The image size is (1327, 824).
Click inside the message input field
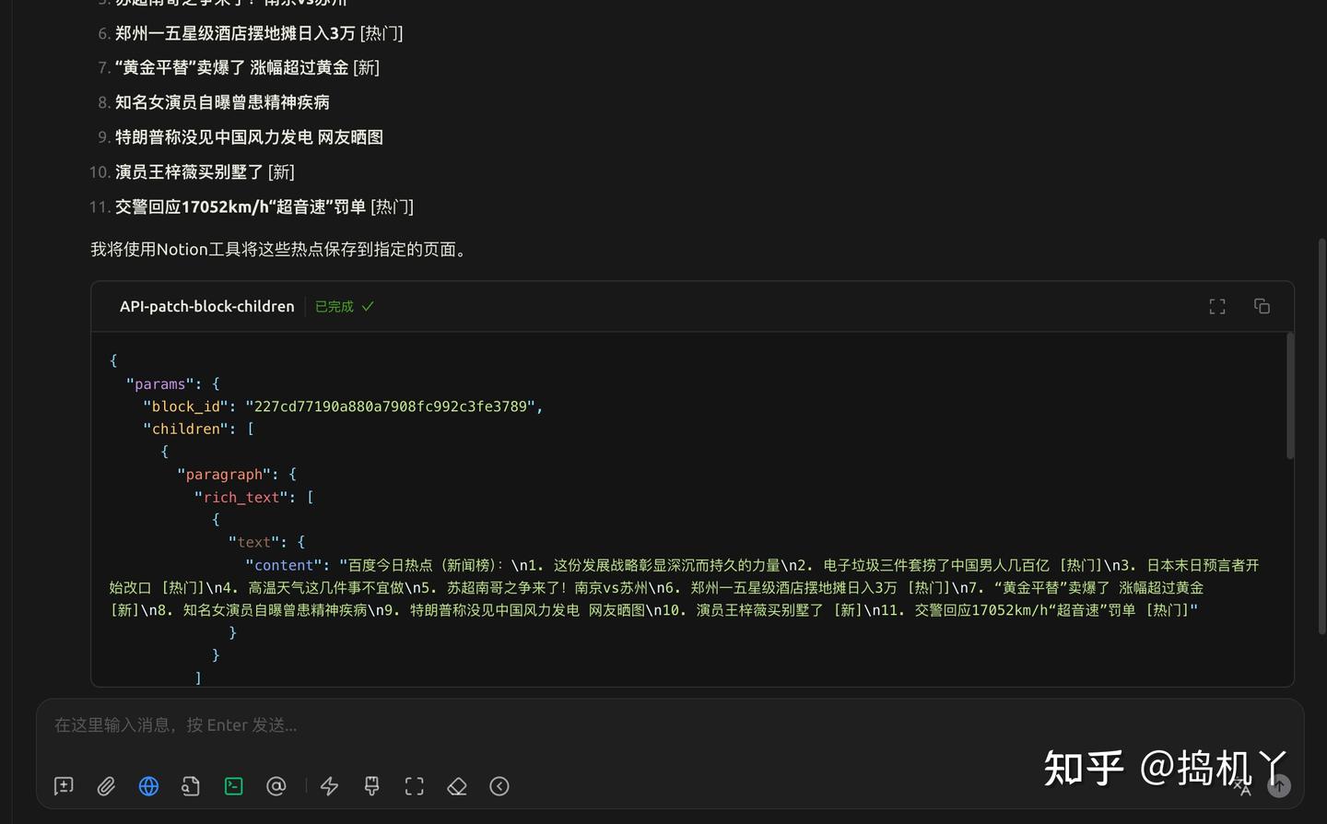click(x=670, y=725)
